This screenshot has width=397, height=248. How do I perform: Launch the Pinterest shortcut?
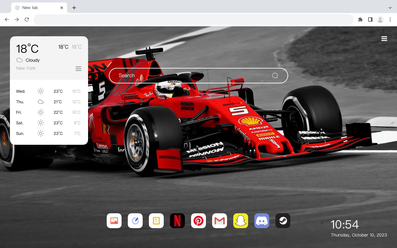point(198,221)
